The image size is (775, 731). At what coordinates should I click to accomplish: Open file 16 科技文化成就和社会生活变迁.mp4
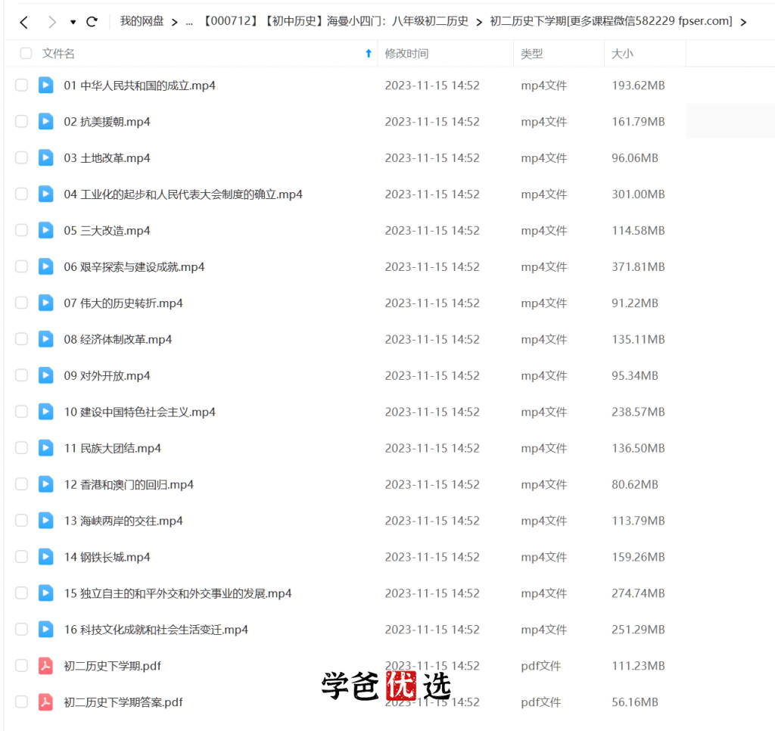(x=156, y=630)
